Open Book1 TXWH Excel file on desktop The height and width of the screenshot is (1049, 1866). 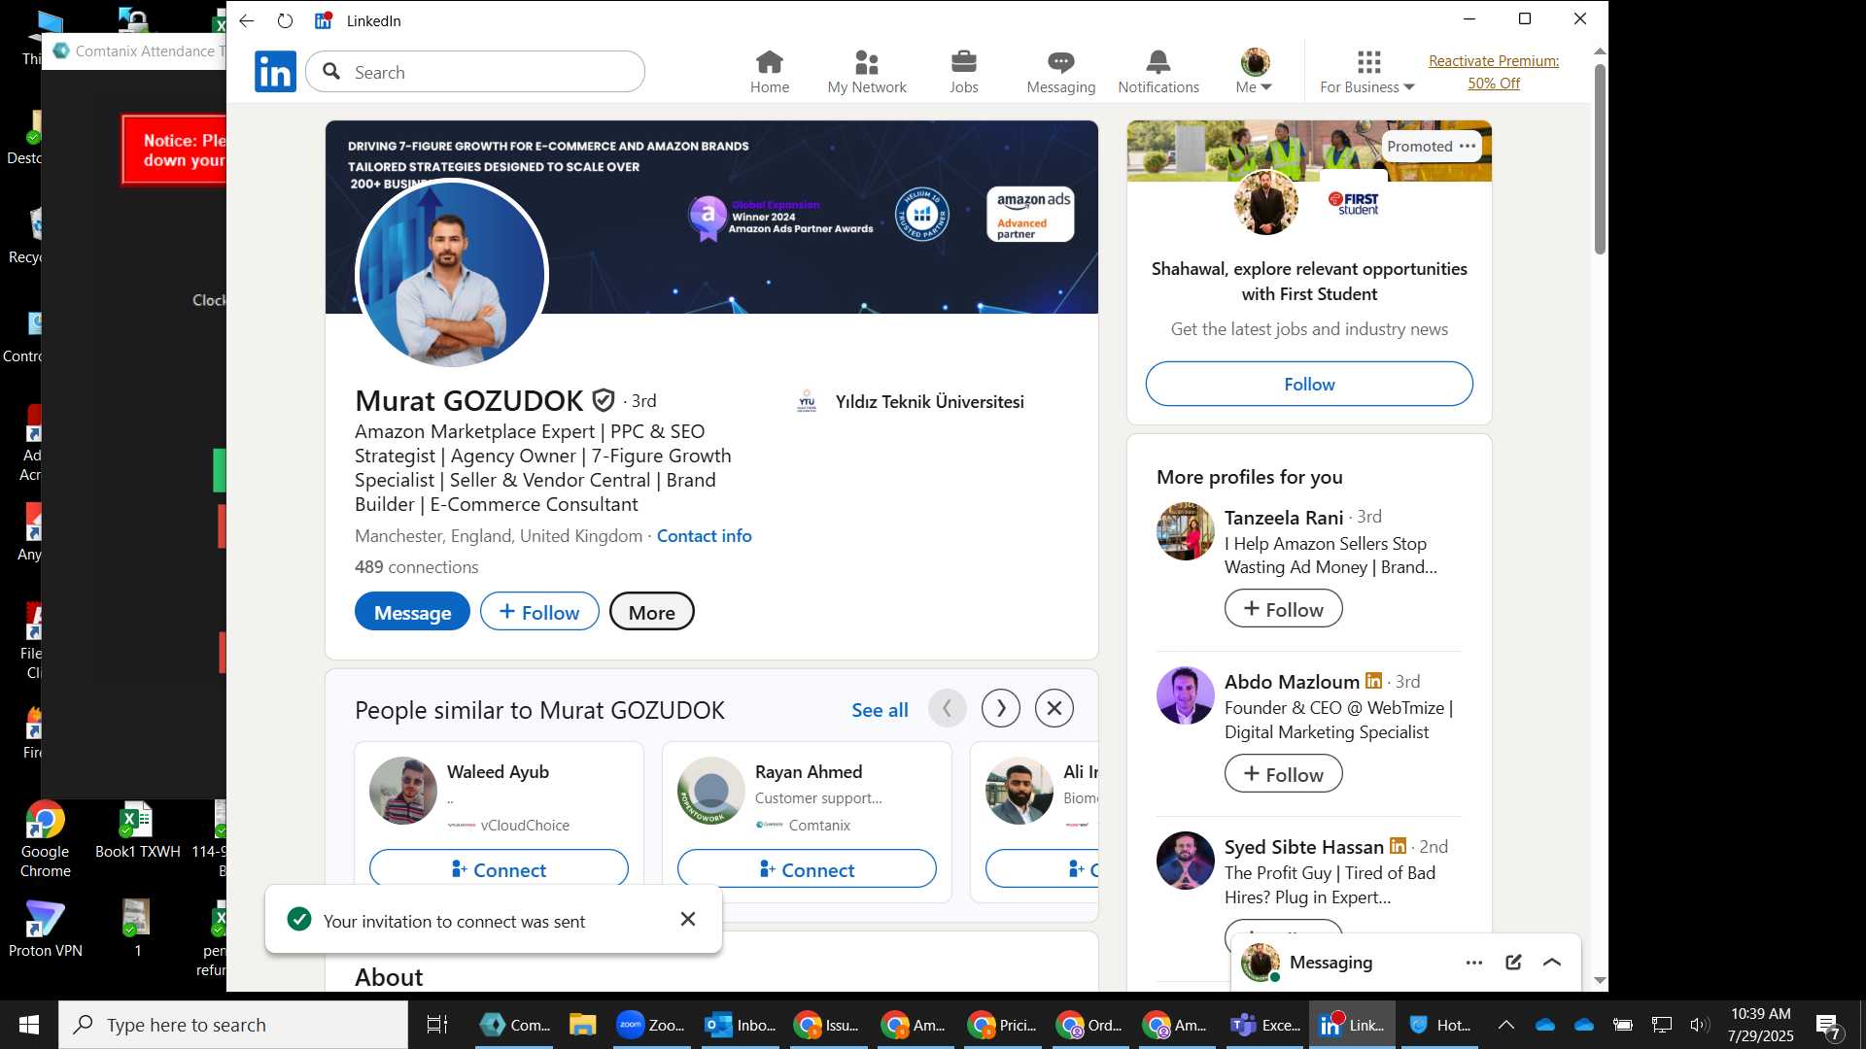pyautogui.click(x=137, y=830)
